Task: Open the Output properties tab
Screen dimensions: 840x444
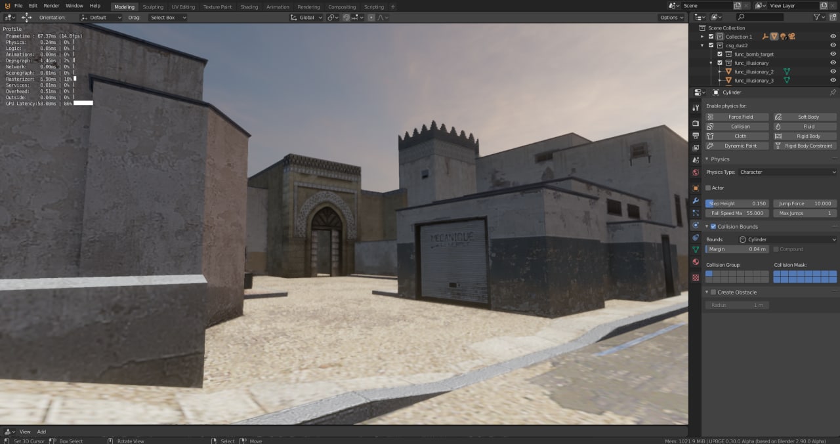Action: [x=696, y=135]
